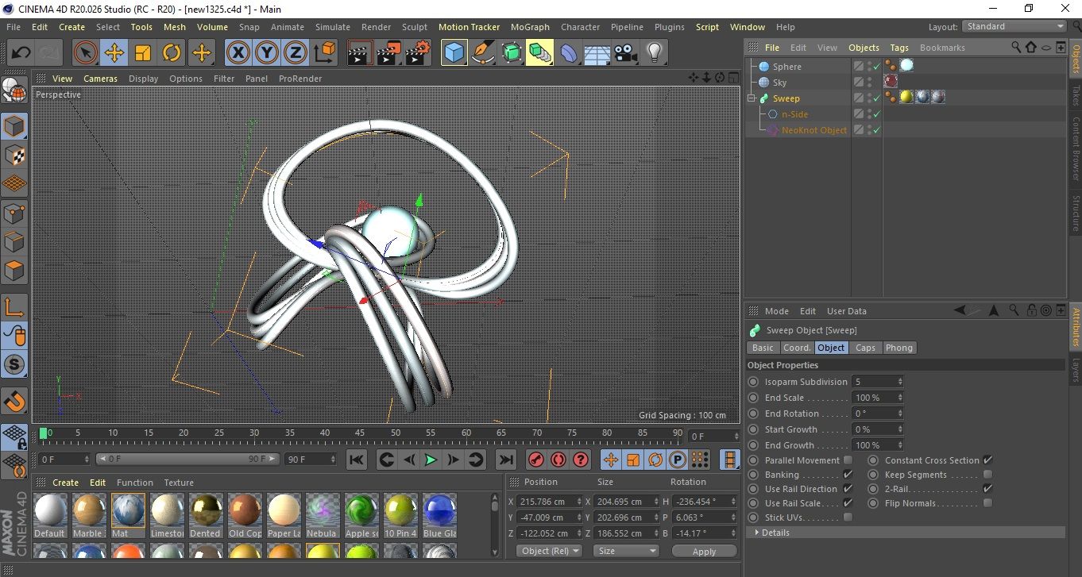Open the MoGraph menu
Image resolution: width=1082 pixels, height=577 pixels.
point(530,27)
